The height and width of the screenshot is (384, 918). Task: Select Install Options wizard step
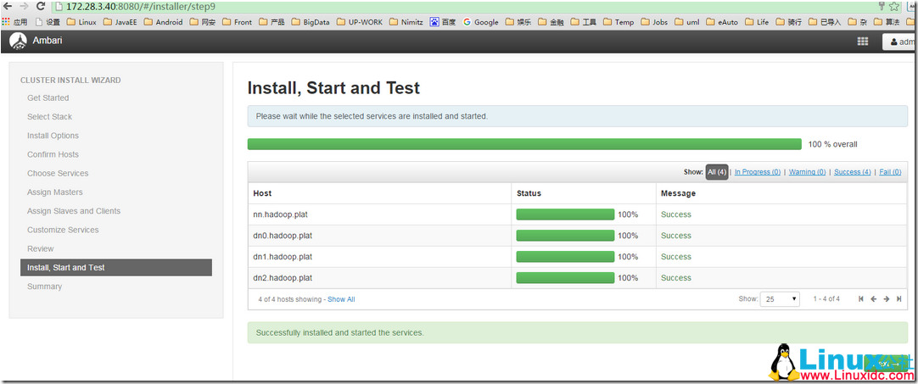pos(53,136)
